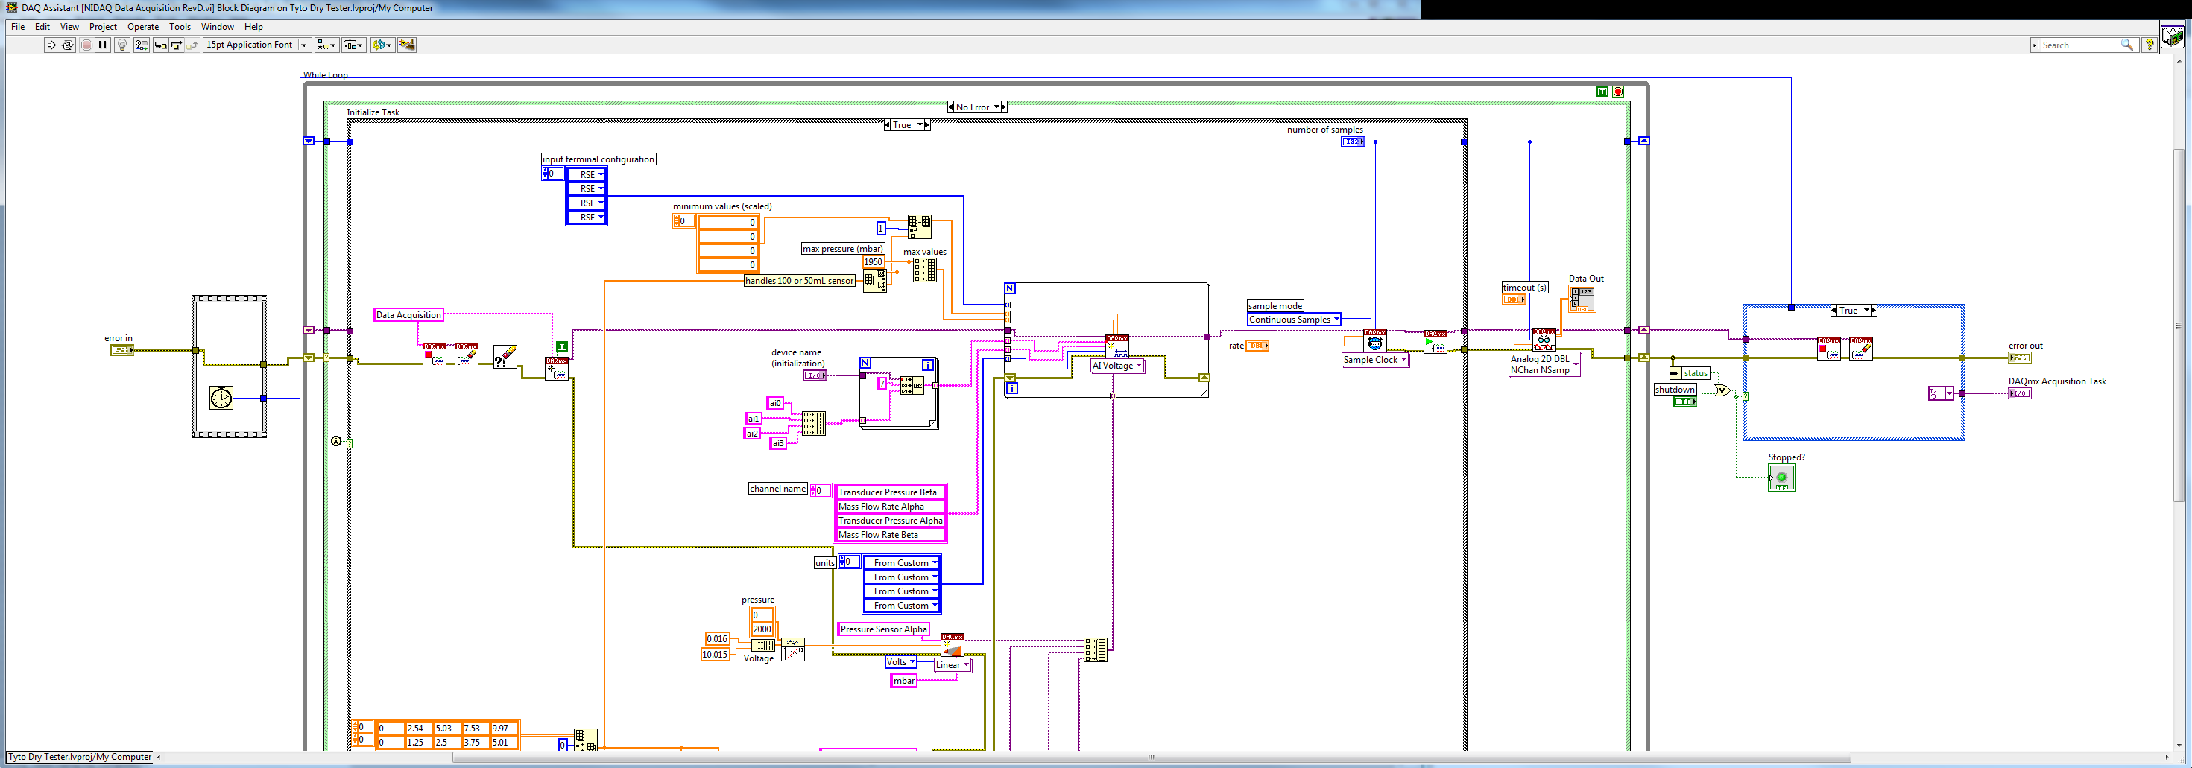
Task: Open the 15pt Application Font dropdown
Action: [257, 45]
